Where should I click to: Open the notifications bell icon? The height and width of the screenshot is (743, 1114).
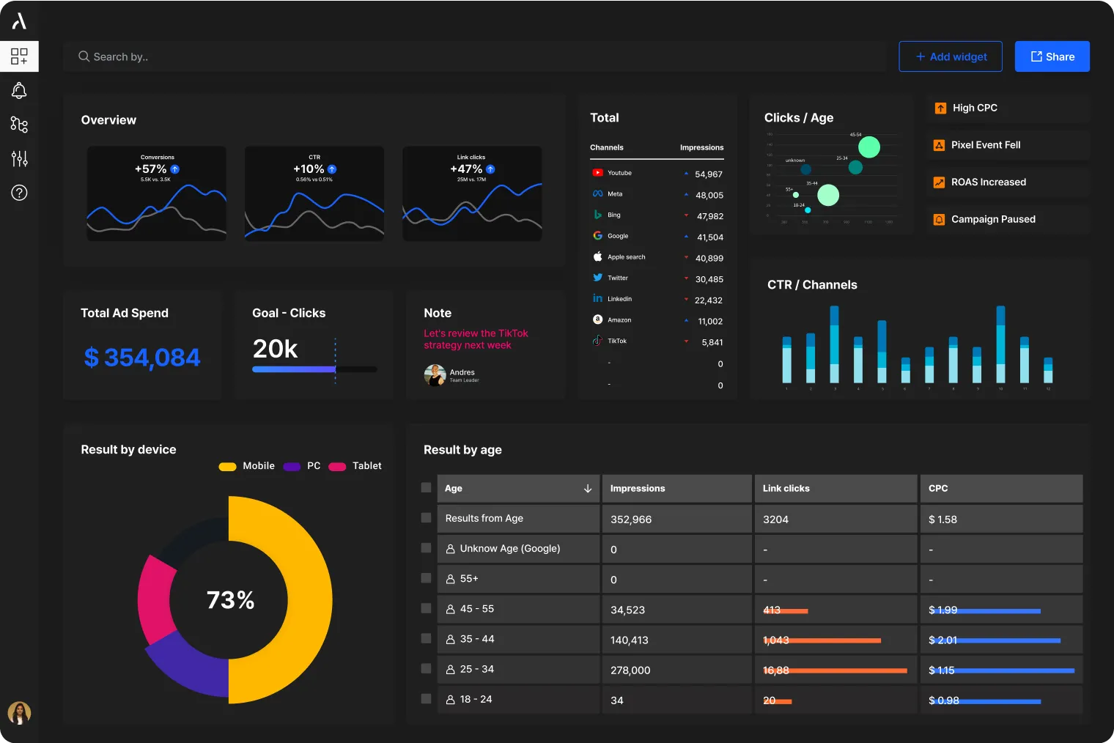(x=19, y=90)
